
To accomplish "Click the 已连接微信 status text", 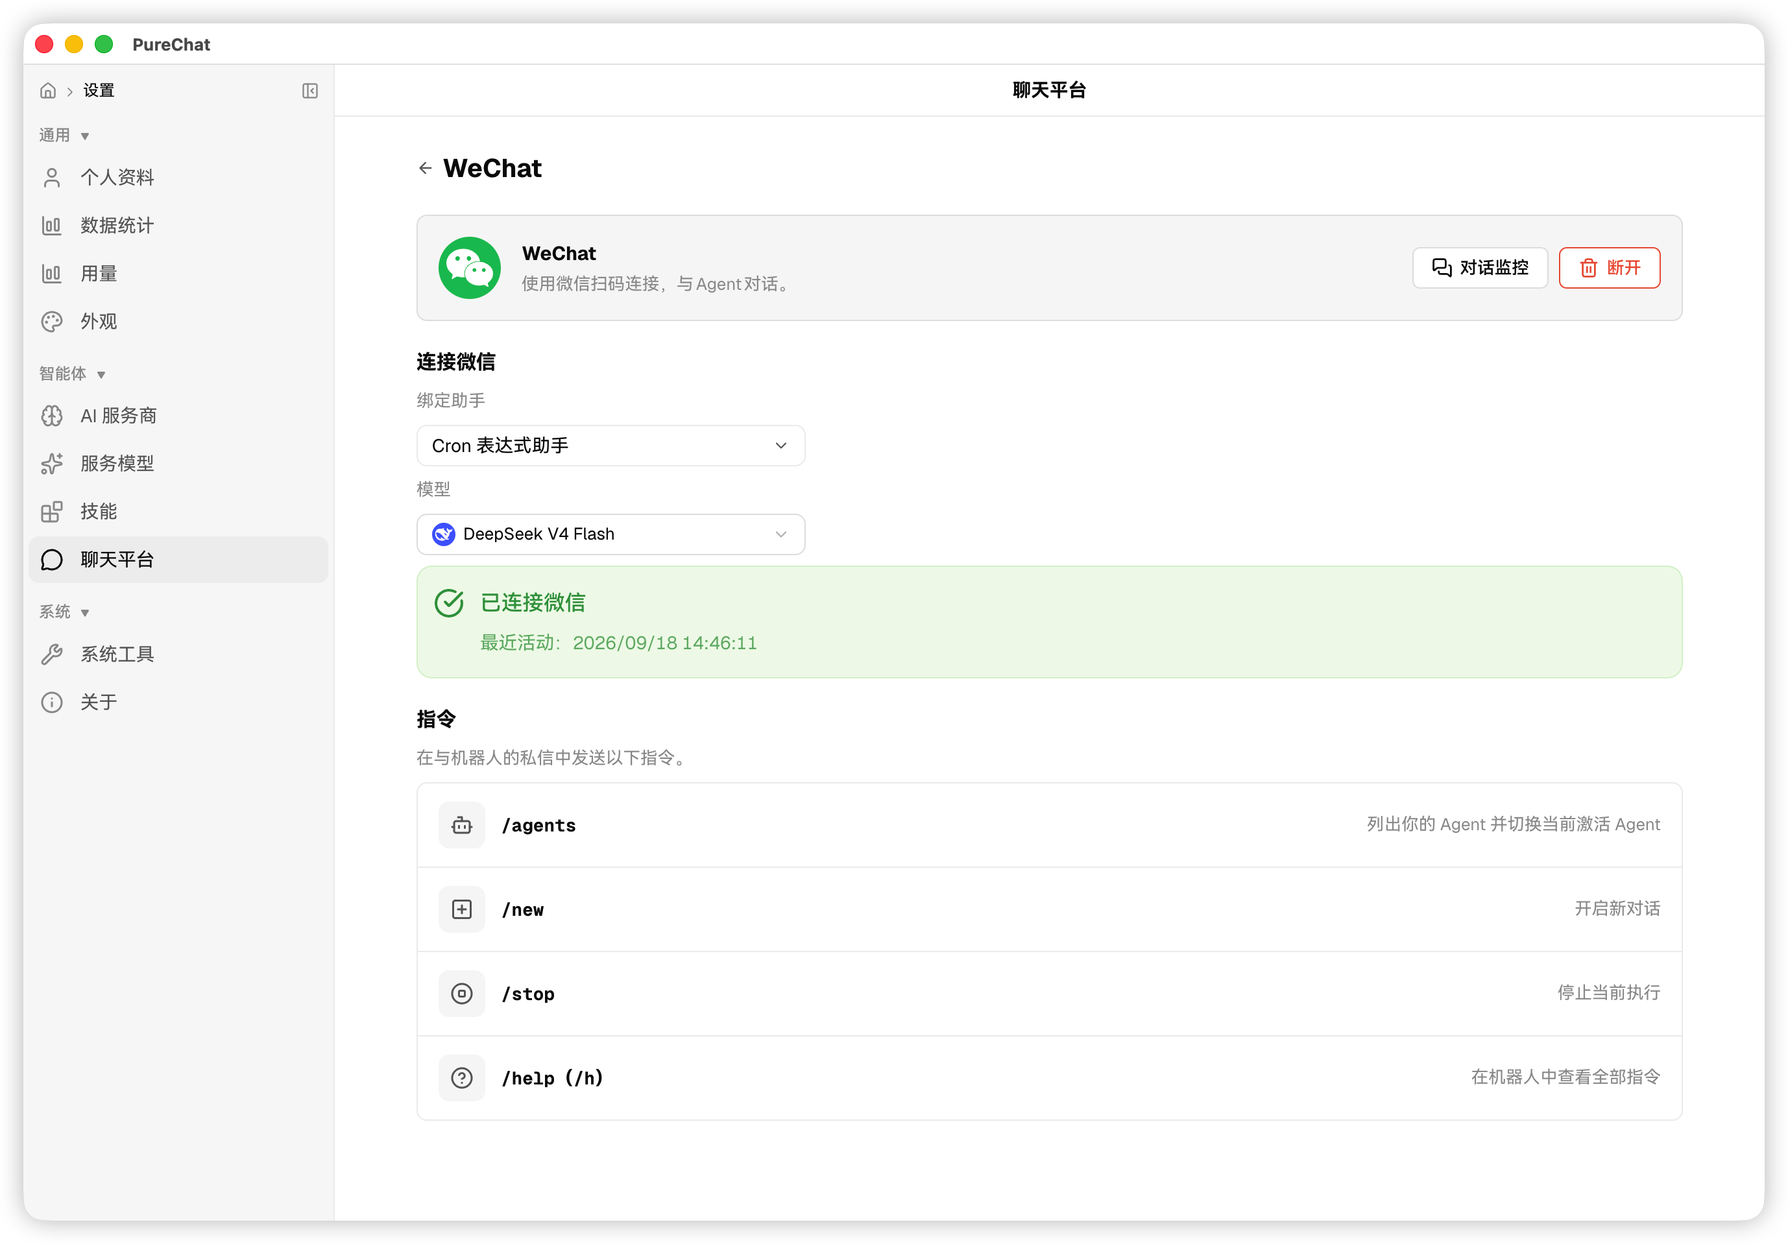I will coord(533,603).
